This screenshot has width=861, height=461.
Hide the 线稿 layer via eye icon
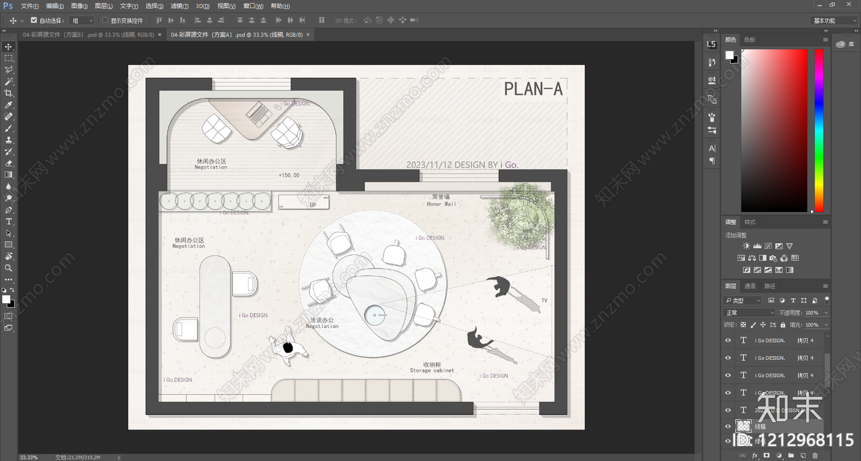tap(728, 426)
